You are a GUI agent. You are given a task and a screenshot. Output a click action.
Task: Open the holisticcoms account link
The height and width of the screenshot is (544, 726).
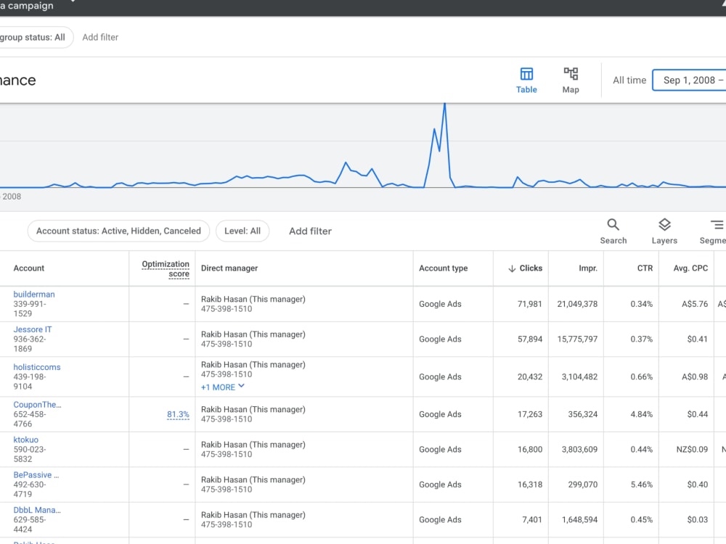(x=37, y=367)
